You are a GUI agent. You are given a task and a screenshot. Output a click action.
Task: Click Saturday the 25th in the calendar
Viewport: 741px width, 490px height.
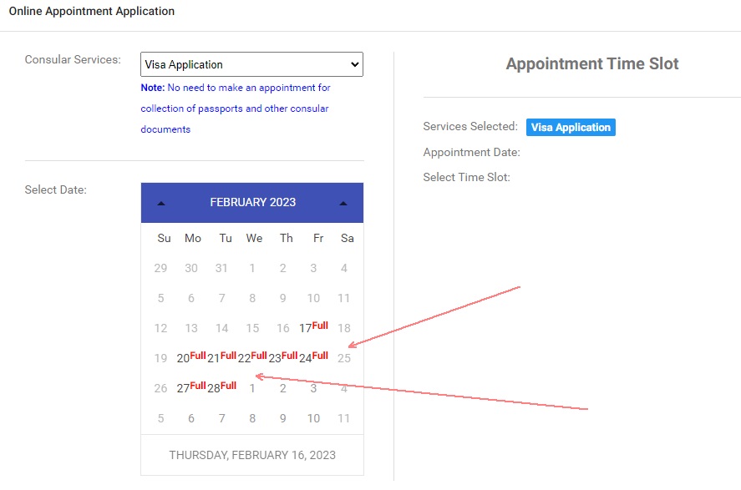coord(344,358)
